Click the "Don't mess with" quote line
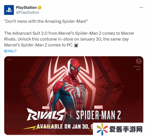This screenshot has height=136, width=146. pyautogui.click(x=46, y=21)
